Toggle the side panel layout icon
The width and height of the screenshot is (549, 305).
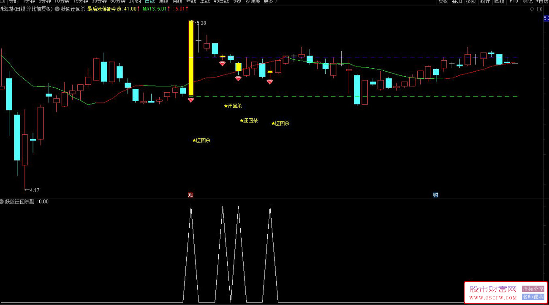pos(540,9)
